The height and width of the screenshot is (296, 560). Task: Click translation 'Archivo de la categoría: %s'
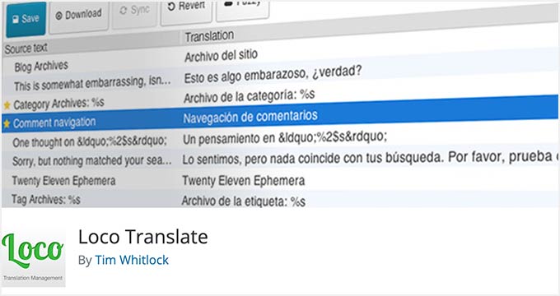click(250, 96)
